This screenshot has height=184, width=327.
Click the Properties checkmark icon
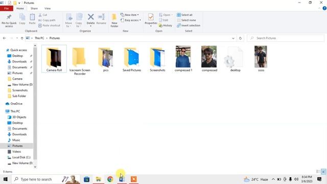[151, 17]
